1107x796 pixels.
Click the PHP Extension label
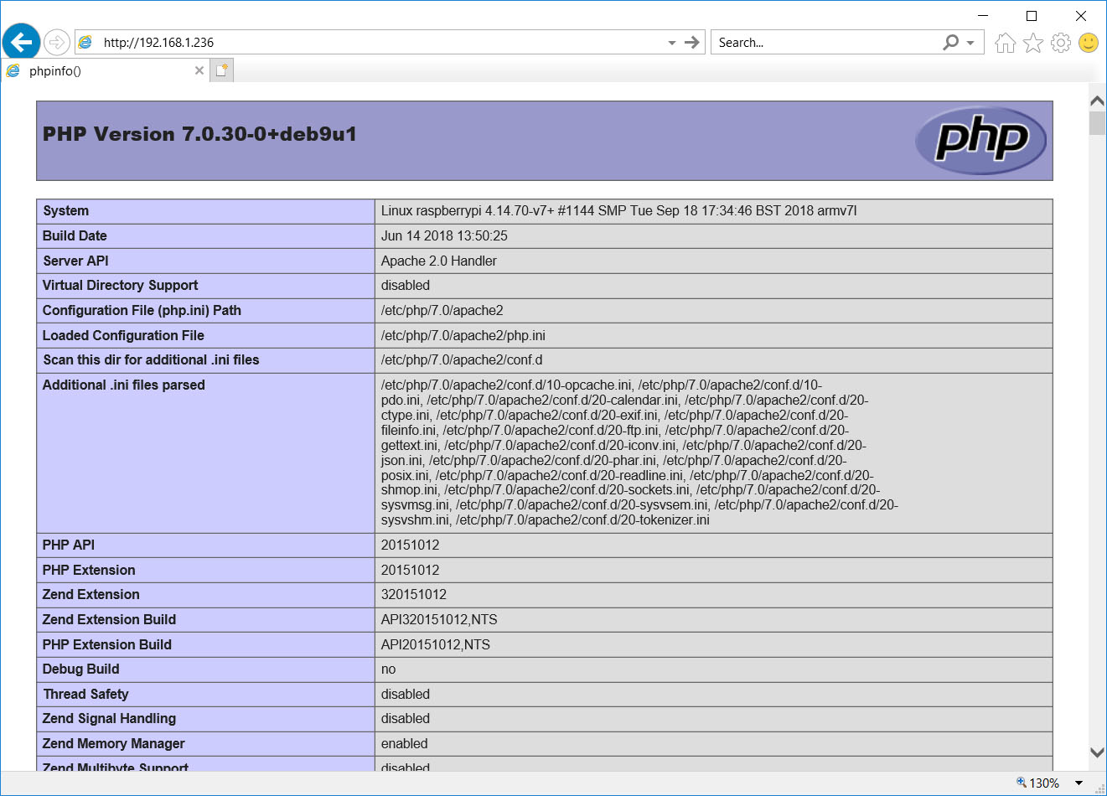tap(89, 571)
